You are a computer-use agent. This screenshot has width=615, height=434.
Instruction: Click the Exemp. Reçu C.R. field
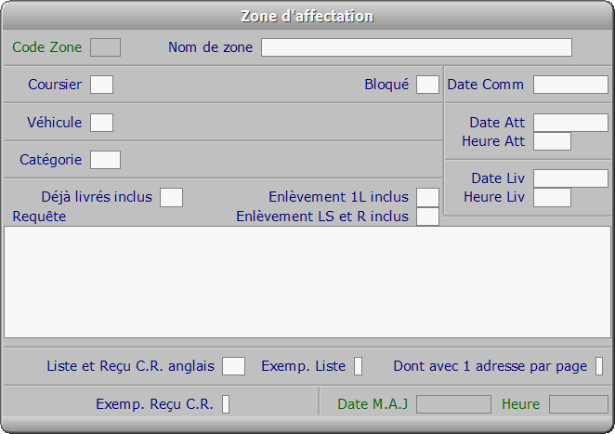pyautogui.click(x=226, y=404)
